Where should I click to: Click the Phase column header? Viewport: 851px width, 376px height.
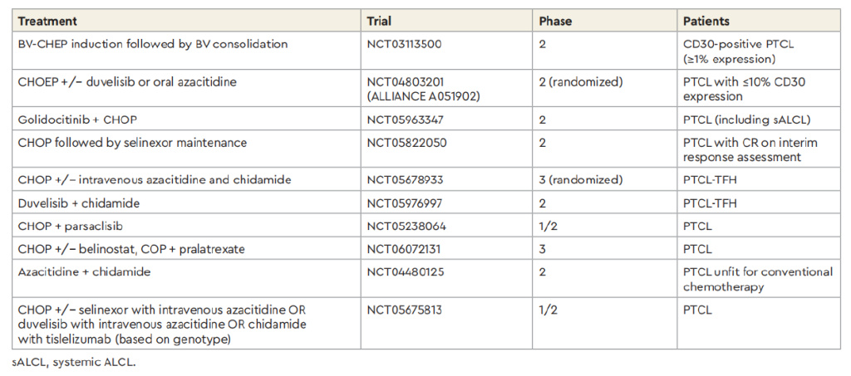point(557,21)
